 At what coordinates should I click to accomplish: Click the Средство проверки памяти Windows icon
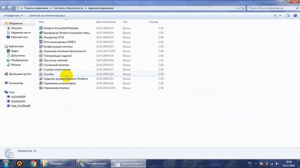click(x=41, y=79)
